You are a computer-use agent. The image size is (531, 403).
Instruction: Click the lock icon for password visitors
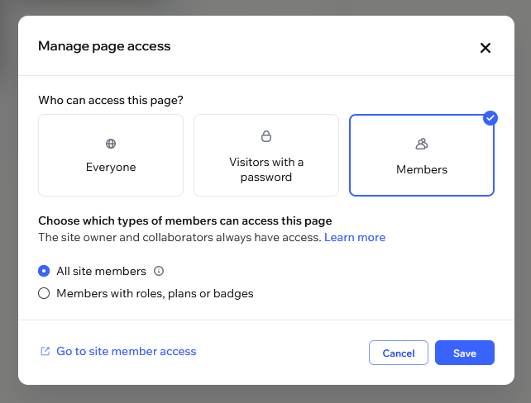tap(266, 136)
